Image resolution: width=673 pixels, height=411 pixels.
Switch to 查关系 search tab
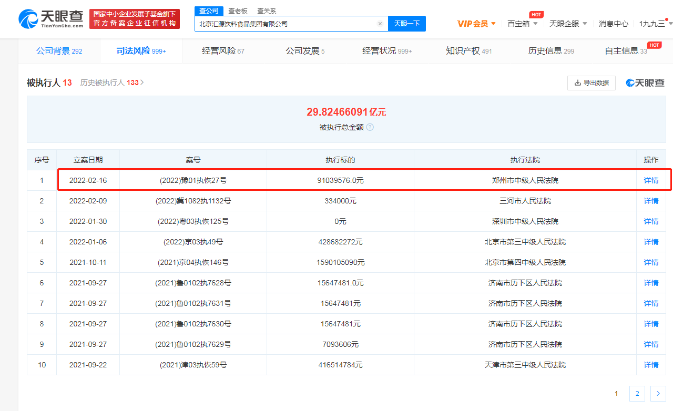(x=267, y=11)
